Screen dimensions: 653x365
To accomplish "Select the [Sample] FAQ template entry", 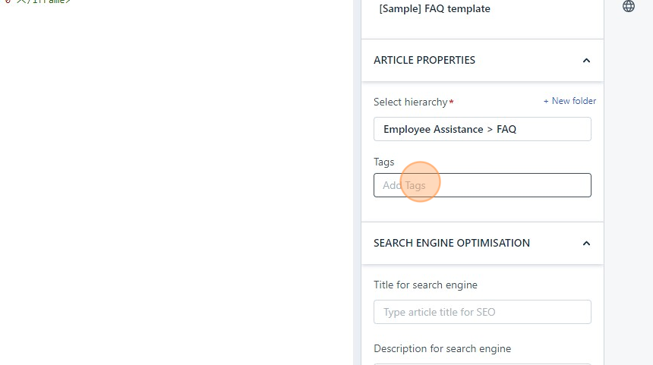I will tap(434, 9).
